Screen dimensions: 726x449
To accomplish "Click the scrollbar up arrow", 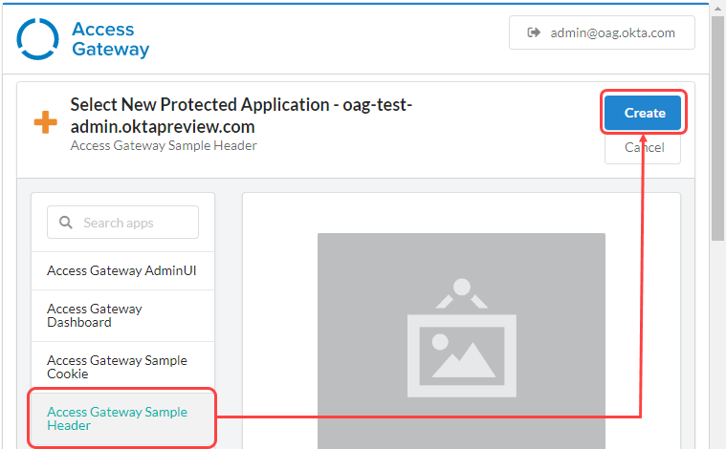I will pos(717,8).
